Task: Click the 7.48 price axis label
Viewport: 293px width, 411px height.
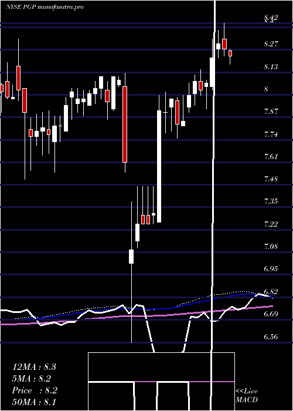Action: (271, 179)
